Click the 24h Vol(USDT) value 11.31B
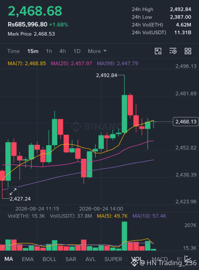Image resolution: width=199 pixels, height=270 pixels. tap(183, 33)
